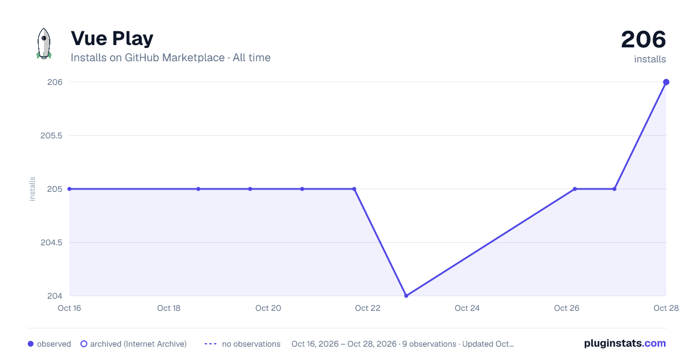The height and width of the screenshot is (364, 694).
Task: Click the vertical 'installs' axis title
Action: click(32, 189)
